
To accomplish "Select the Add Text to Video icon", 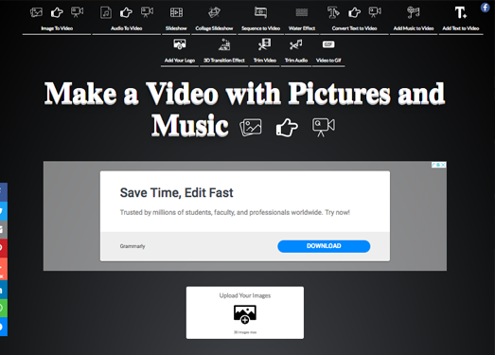I will (x=461, y=12).
